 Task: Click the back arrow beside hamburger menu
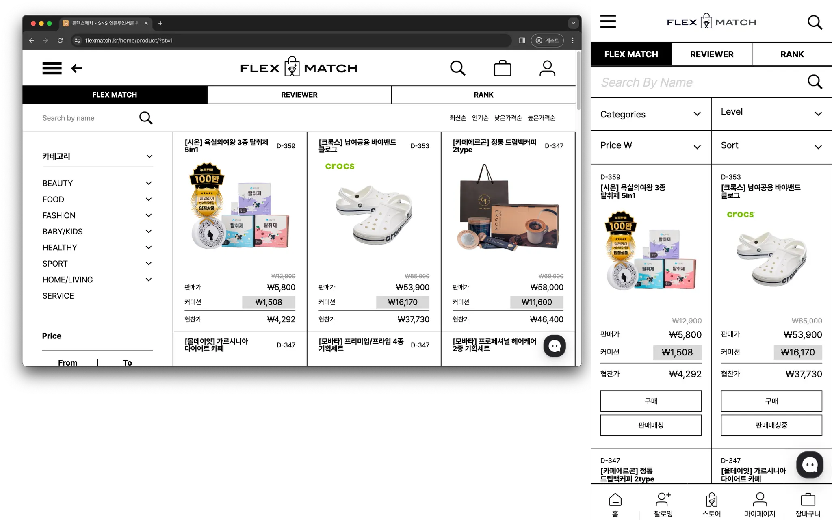(x=76, y=68)
